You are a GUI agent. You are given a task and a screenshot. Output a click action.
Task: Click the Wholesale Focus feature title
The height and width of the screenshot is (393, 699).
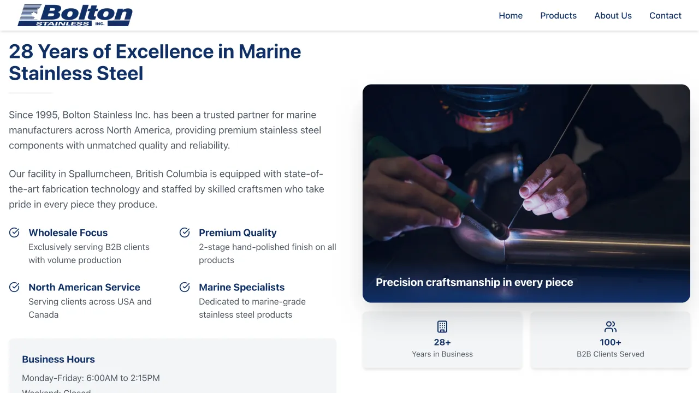(x=68, y=233)
